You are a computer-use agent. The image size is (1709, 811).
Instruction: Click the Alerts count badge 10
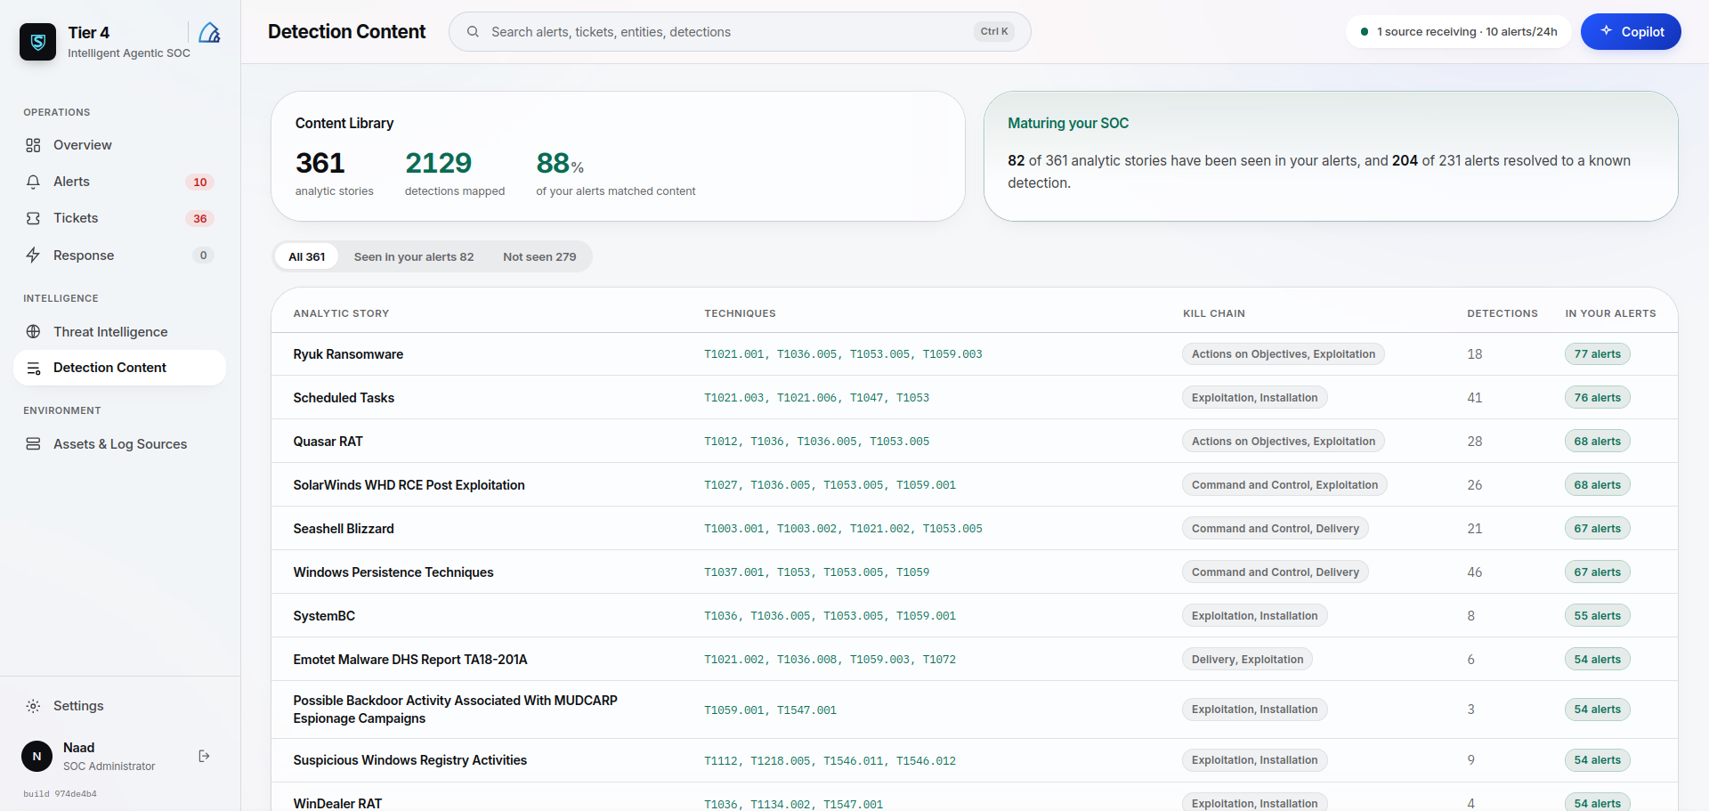[x=200, y=182]
